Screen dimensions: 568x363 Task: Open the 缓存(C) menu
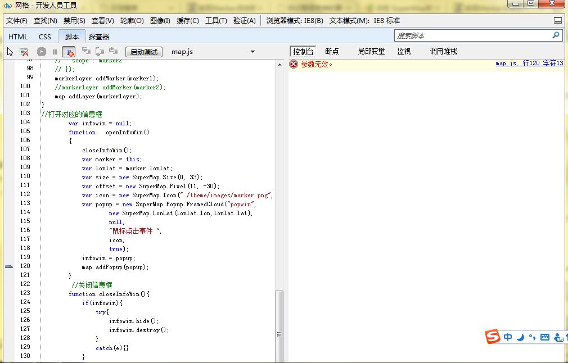(x=188, y=21)
